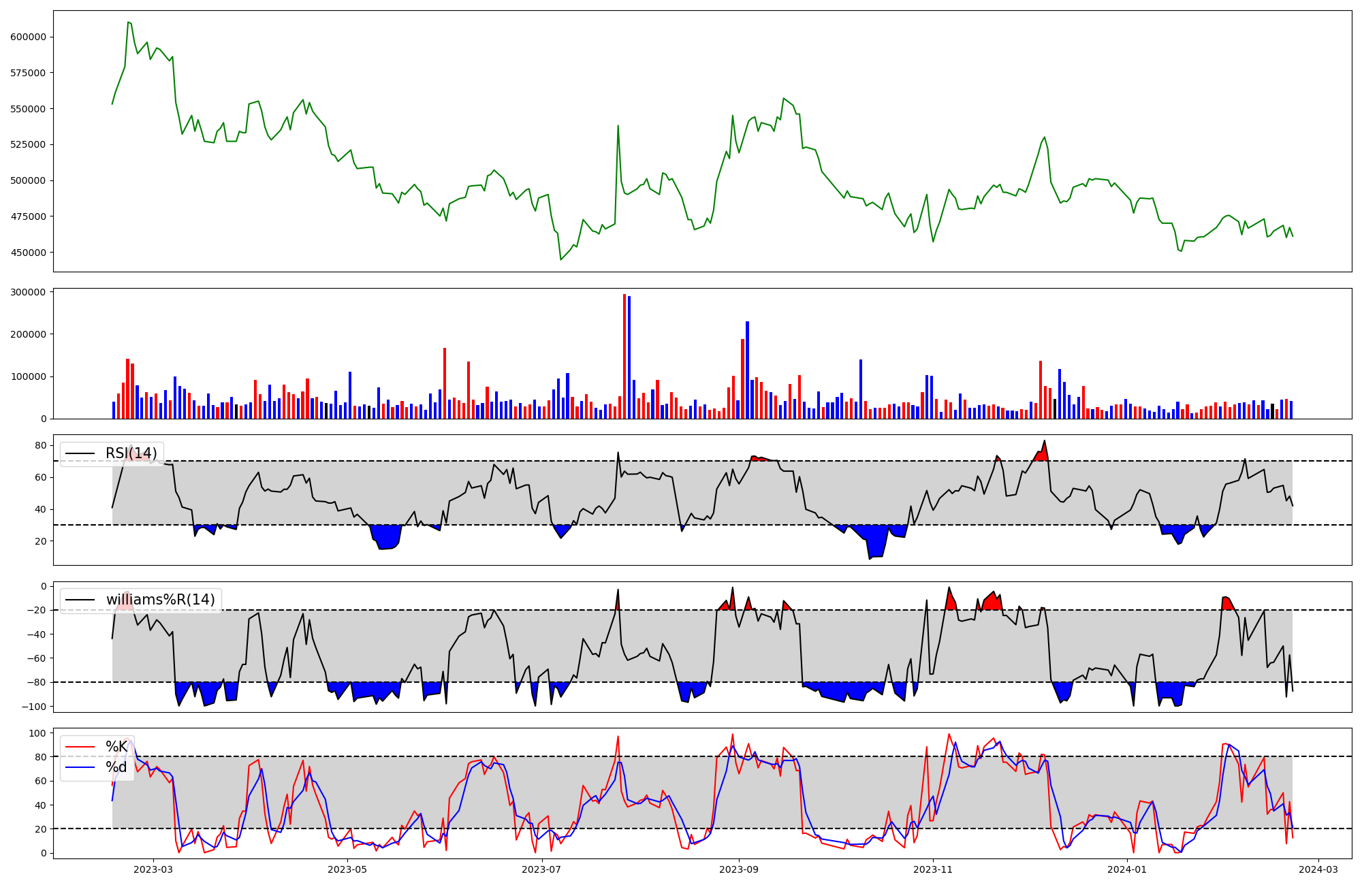The width and height of the screenshot is (1362, 885).
Task: Click the 2023-07 x-axis tick label
Action: (542, 869)
